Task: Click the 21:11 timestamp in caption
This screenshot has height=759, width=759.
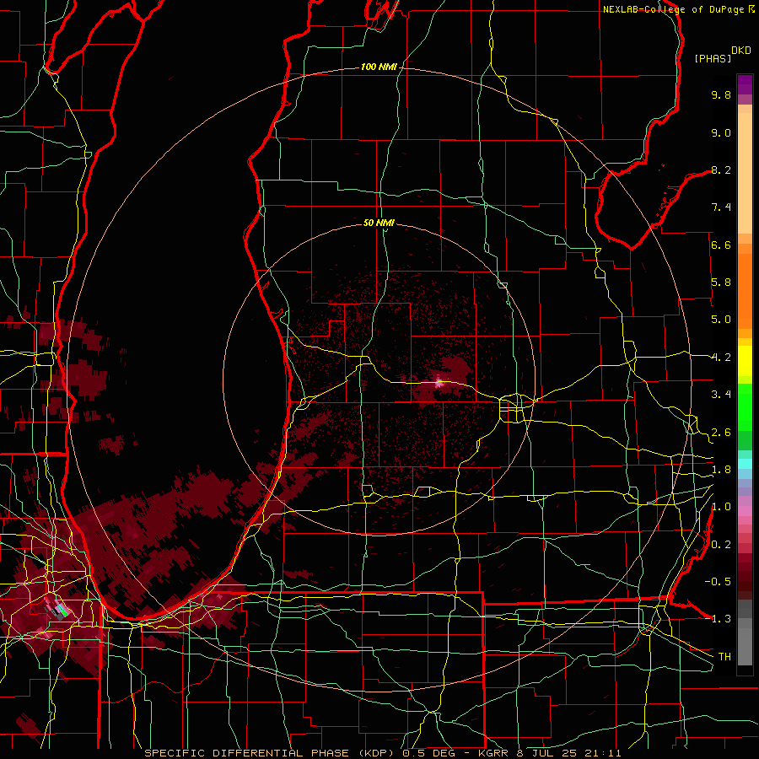Action: click(x=605, y=753)
